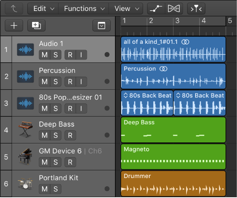Viewport: 237px width, 198px height.
Task: Record-enable the Deep Bass track
Action: [x=70, y=135]
